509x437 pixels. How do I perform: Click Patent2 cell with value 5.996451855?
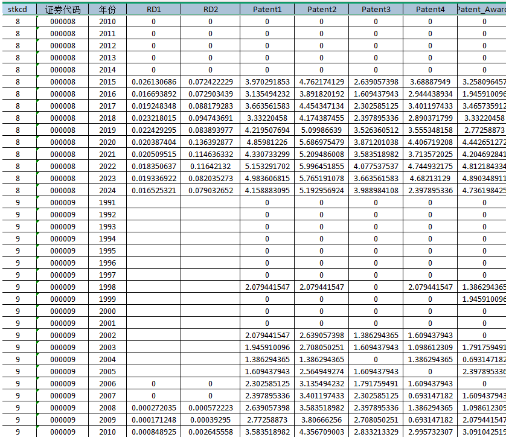point(321,166)
